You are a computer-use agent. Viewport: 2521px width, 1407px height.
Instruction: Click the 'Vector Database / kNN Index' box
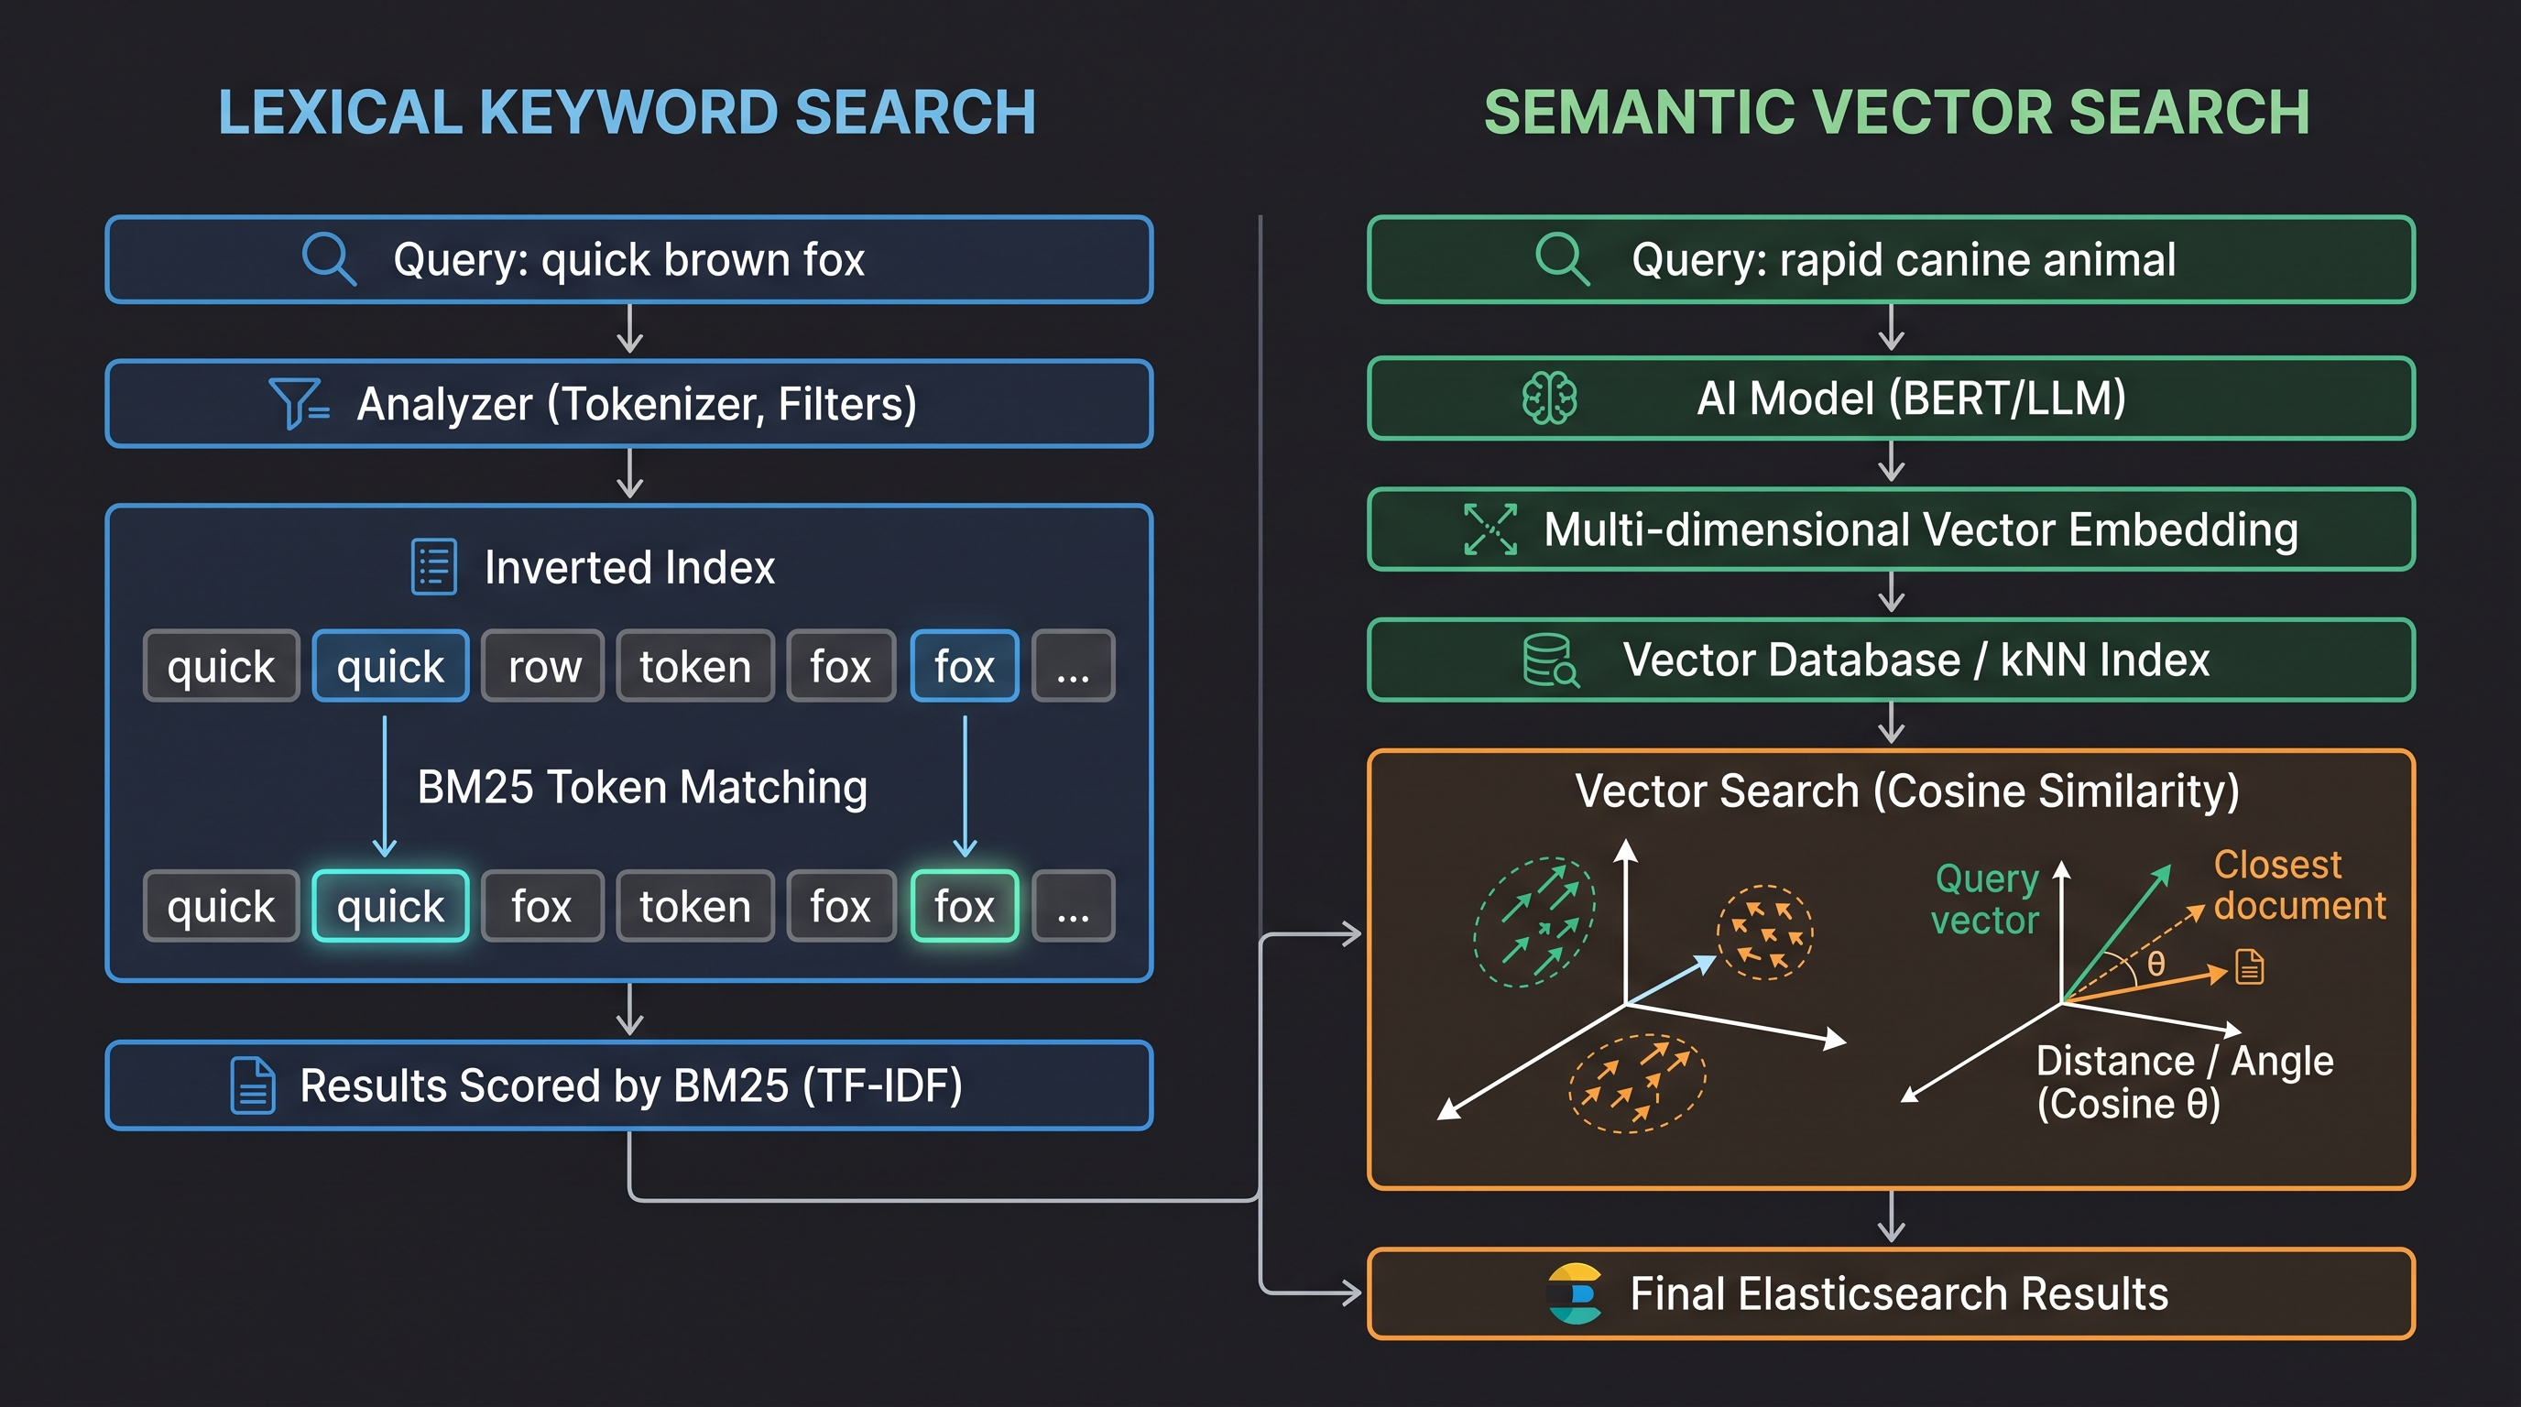click(1891, 660)
